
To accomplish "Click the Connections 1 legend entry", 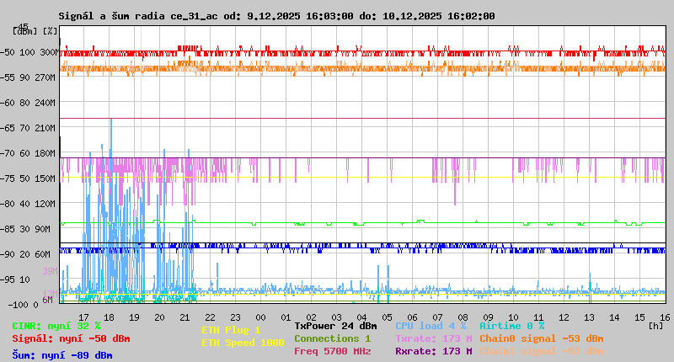I will [332, 338].
